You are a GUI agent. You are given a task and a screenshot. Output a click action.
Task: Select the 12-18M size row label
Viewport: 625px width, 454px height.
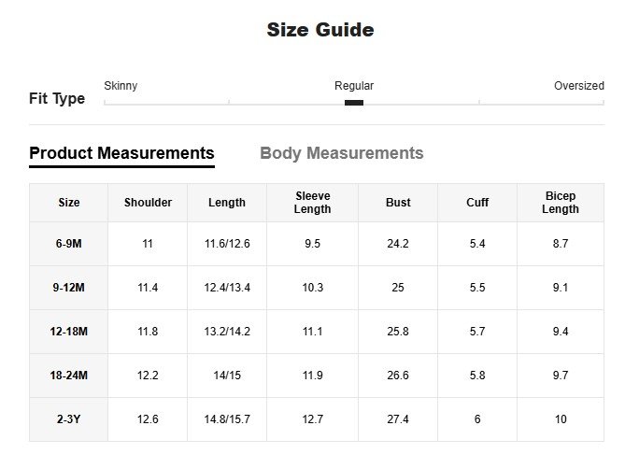(69, 332)
